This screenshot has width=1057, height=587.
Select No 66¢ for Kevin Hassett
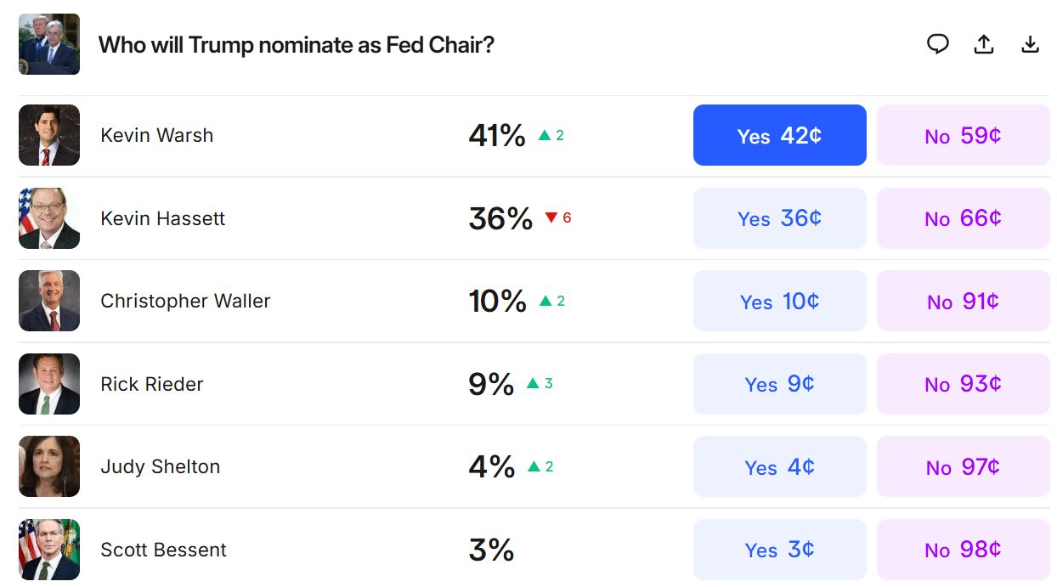(963, 218)
